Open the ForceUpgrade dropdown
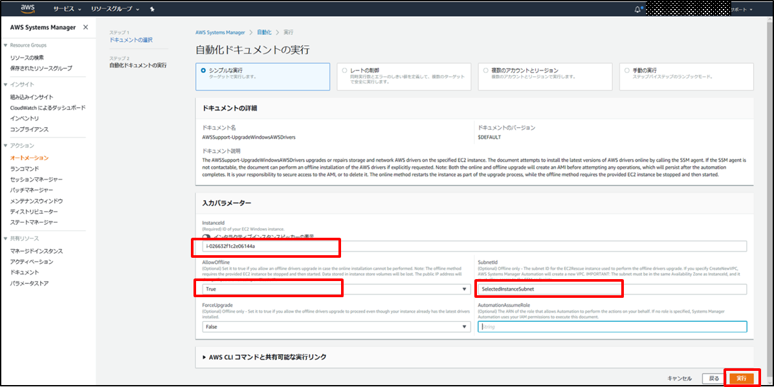The width and height of the screenshot is (774, 387). click(x=337, y=327)
